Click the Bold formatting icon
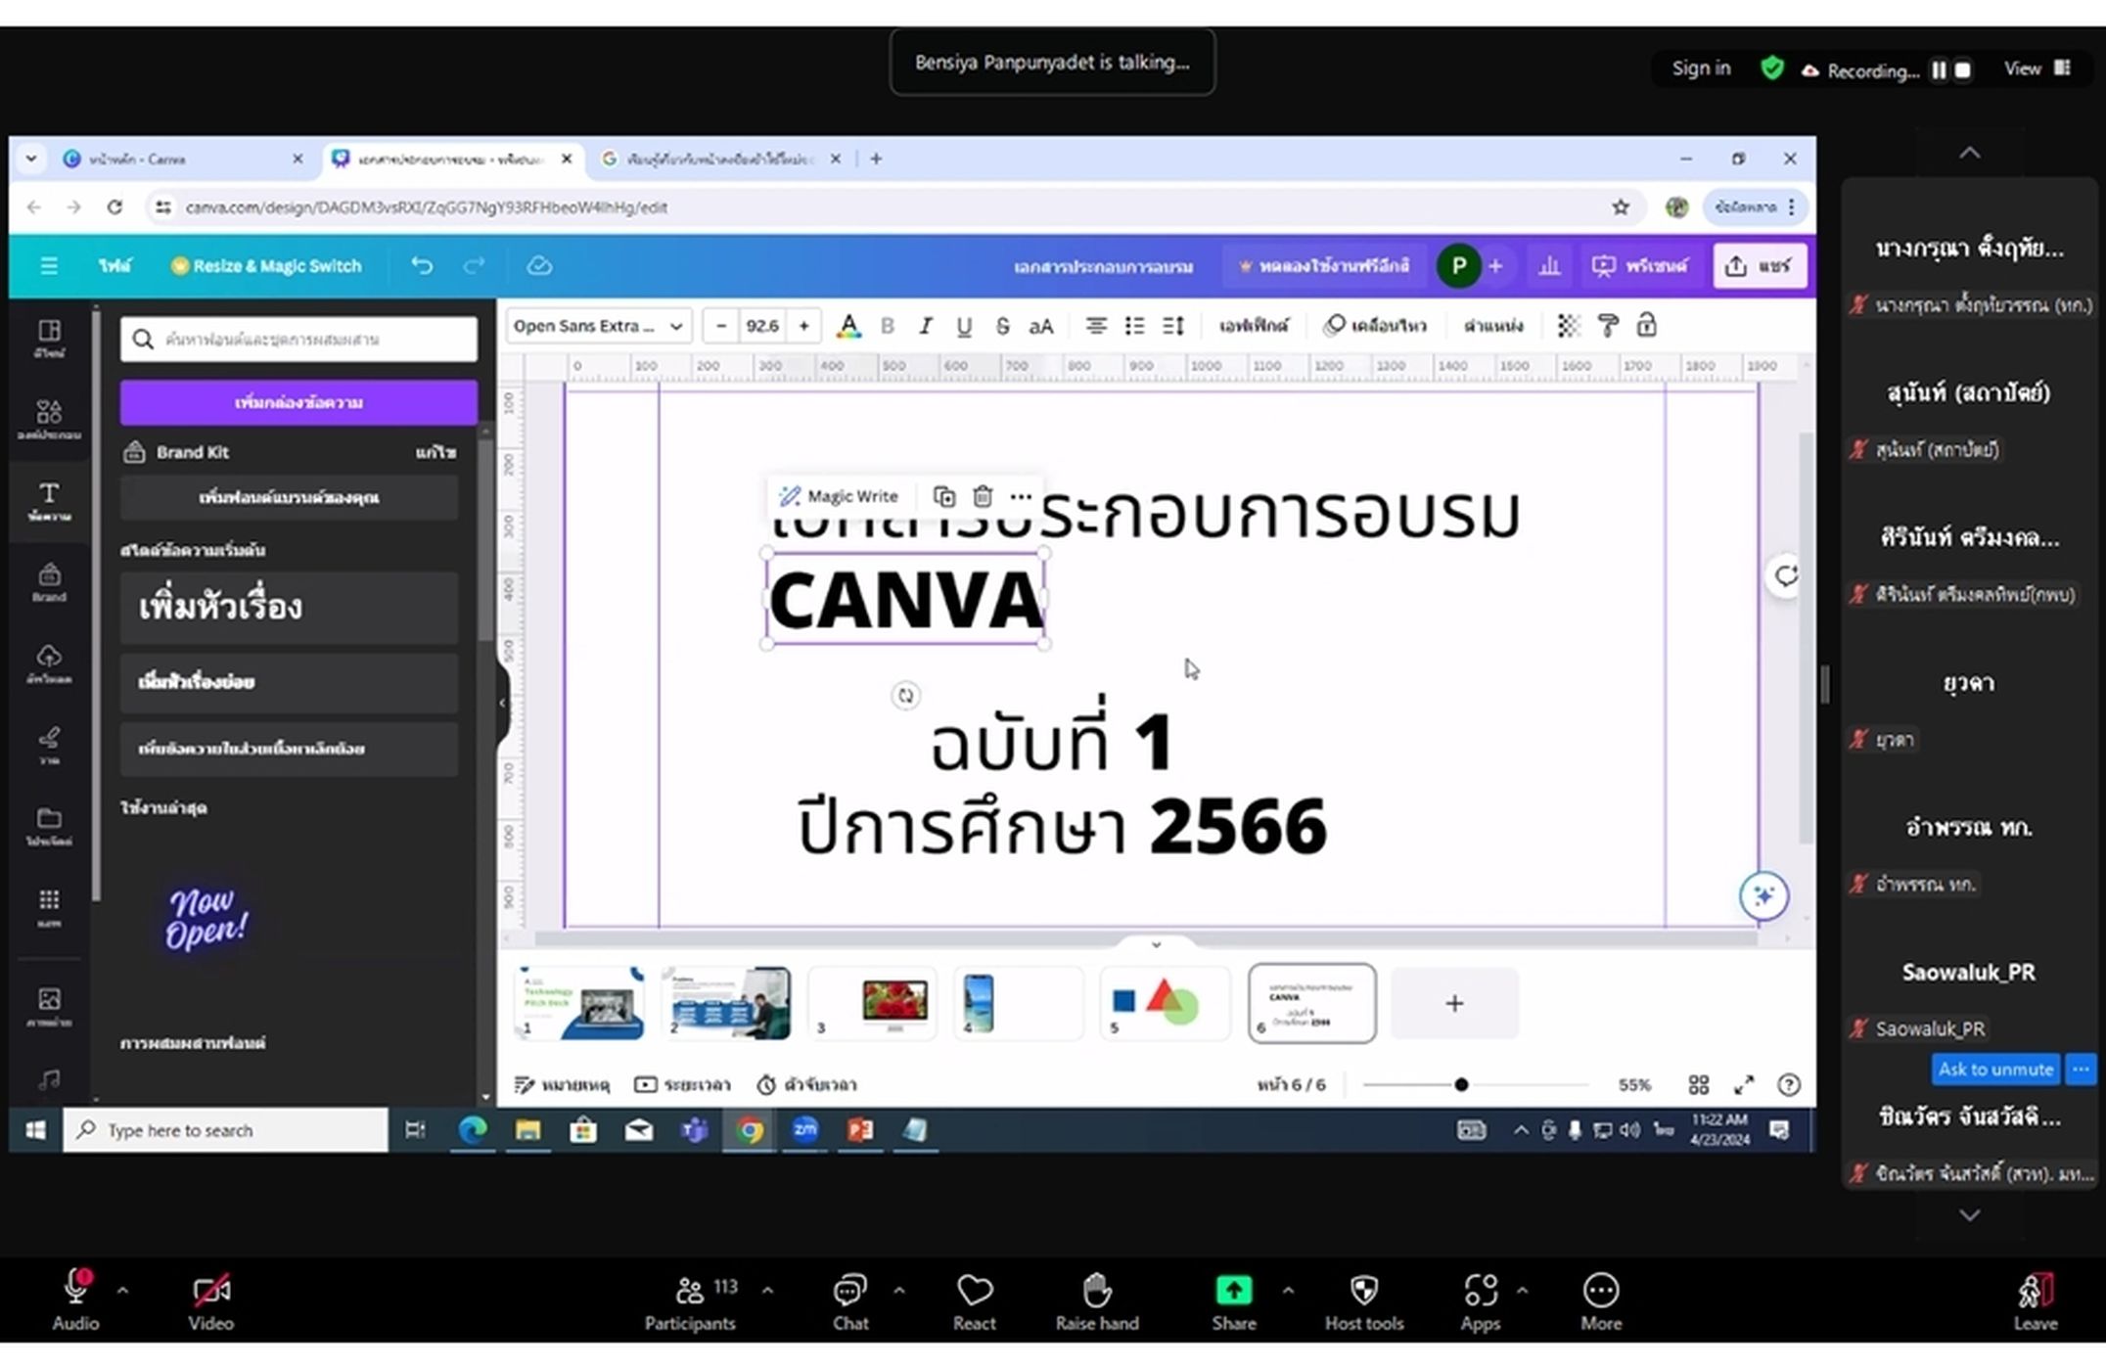2106x1369 pixels. coord(887,326)
